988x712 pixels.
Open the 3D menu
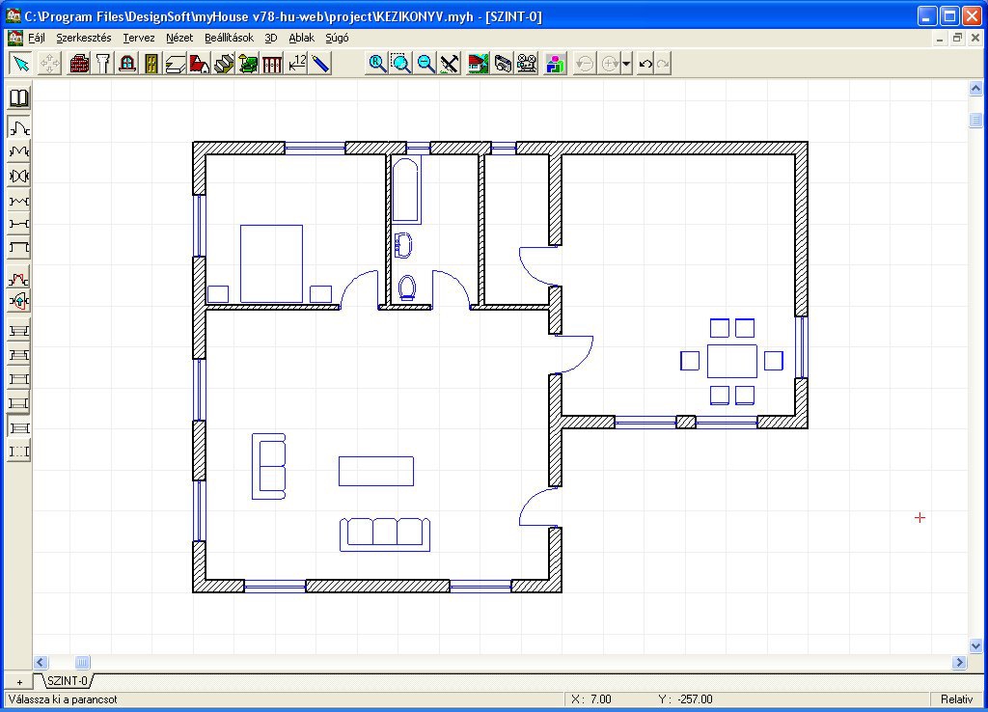tap(271, 38)
